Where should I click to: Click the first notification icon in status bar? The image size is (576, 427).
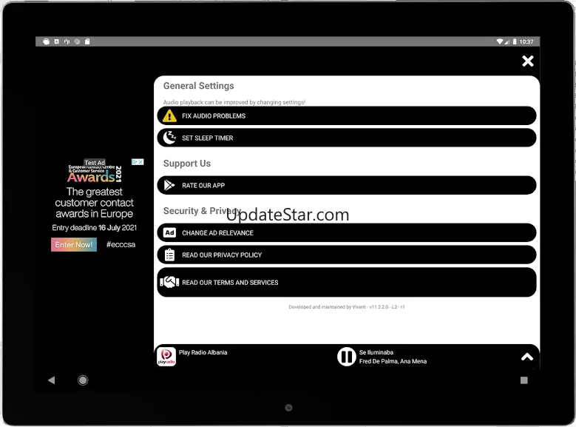pyautogui.click(x=47, y=41)
